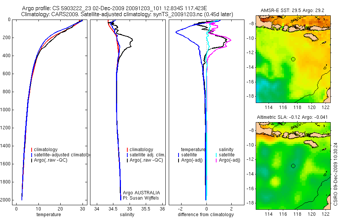Click depth axis tick 200
Screen dimensions: 339x218
[x=7, y=38]
